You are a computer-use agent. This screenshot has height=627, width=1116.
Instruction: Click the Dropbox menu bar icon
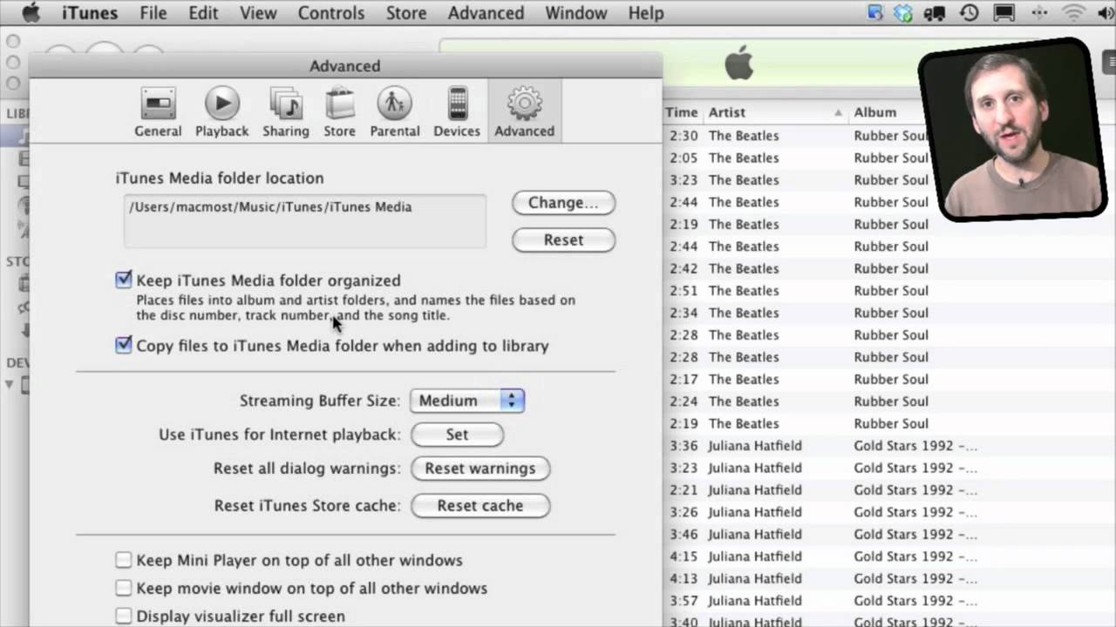pos(903,13)
